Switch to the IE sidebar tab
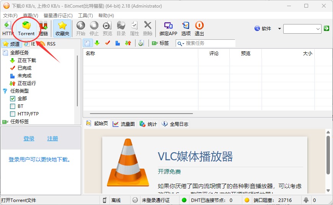Screen dimensions: 333x205 [30, 44]
